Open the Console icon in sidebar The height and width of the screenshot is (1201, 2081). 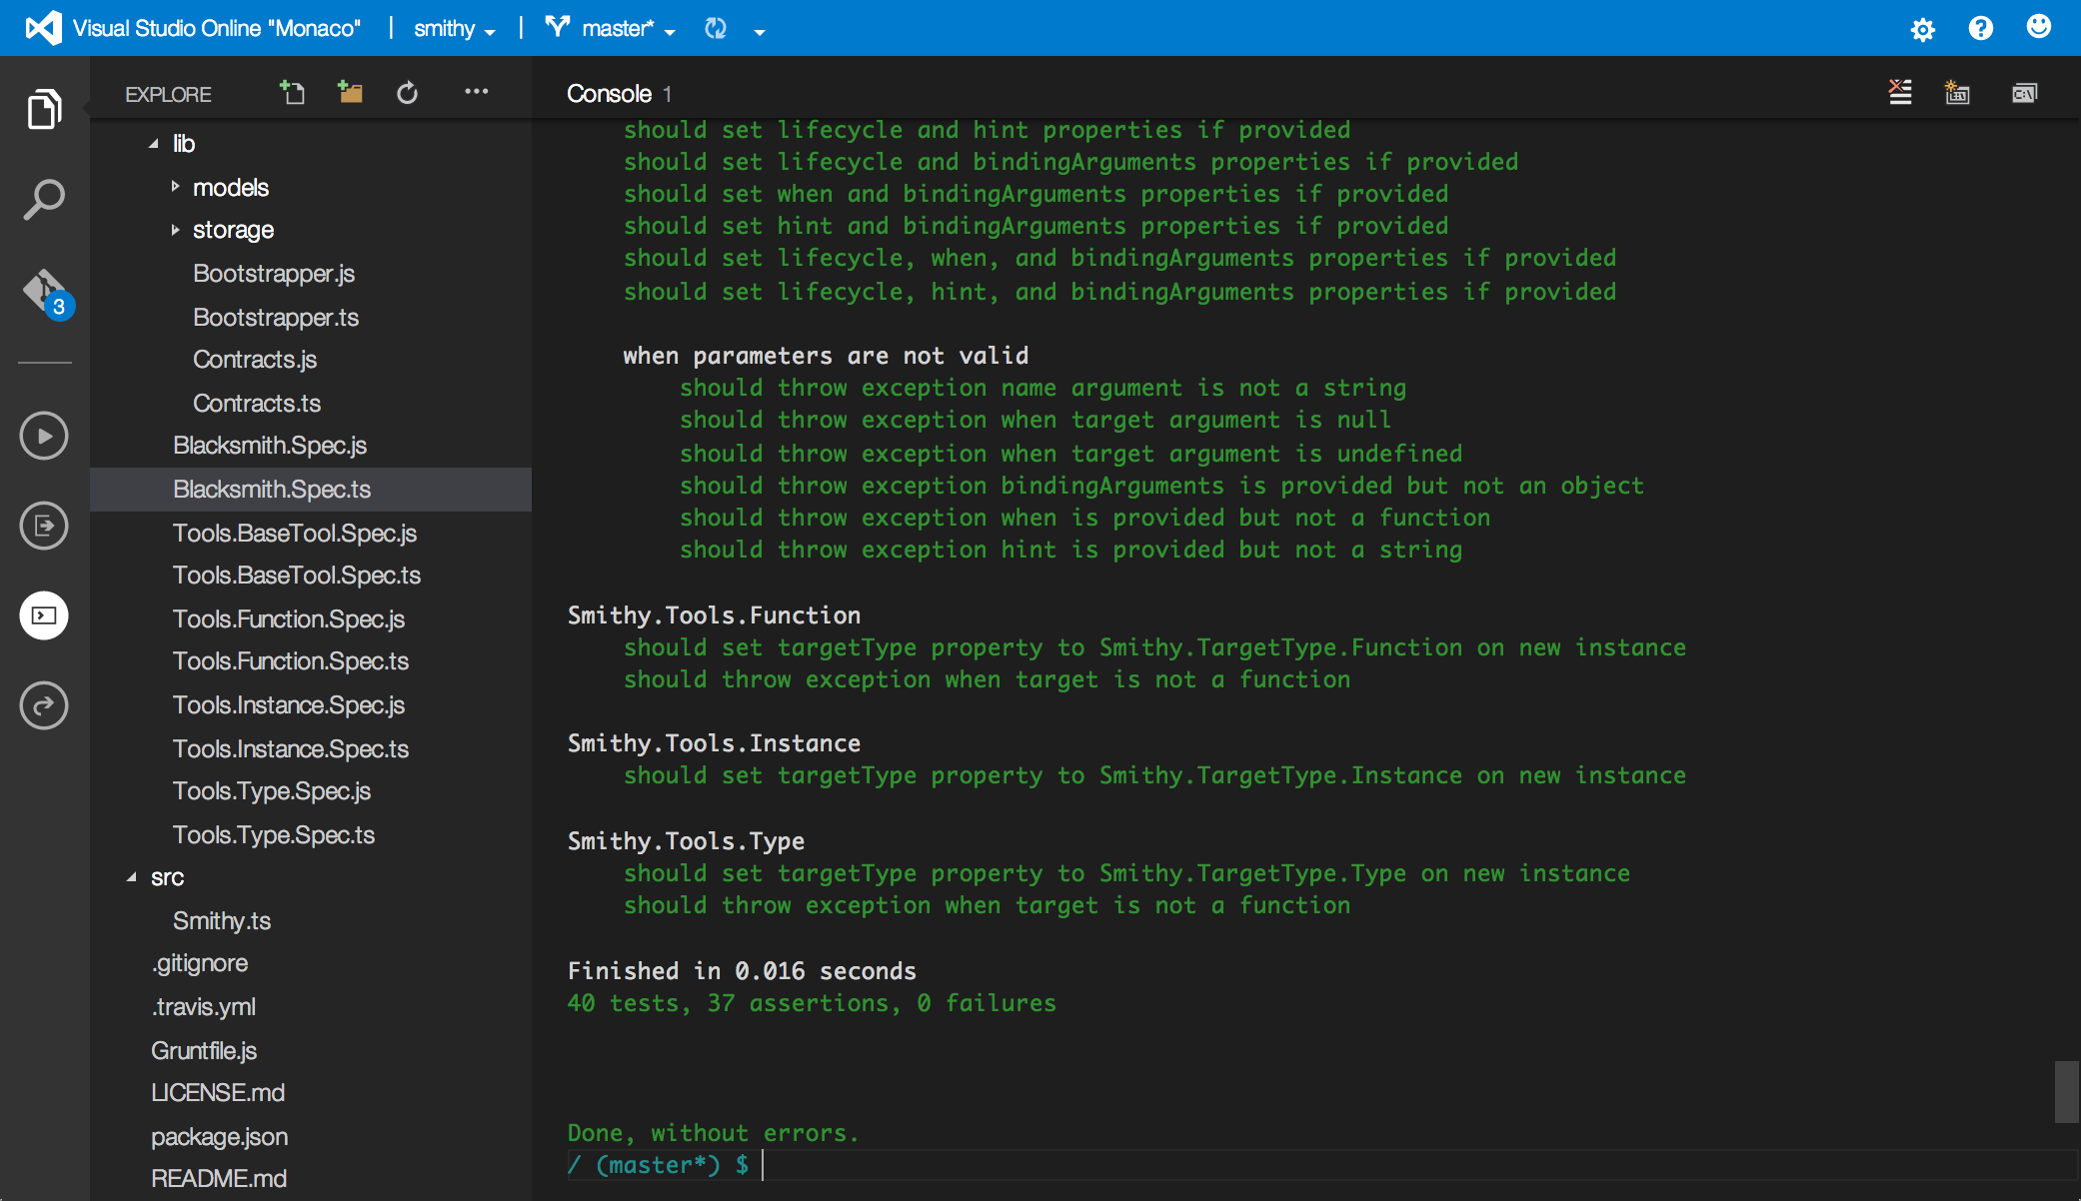point(44,615)
